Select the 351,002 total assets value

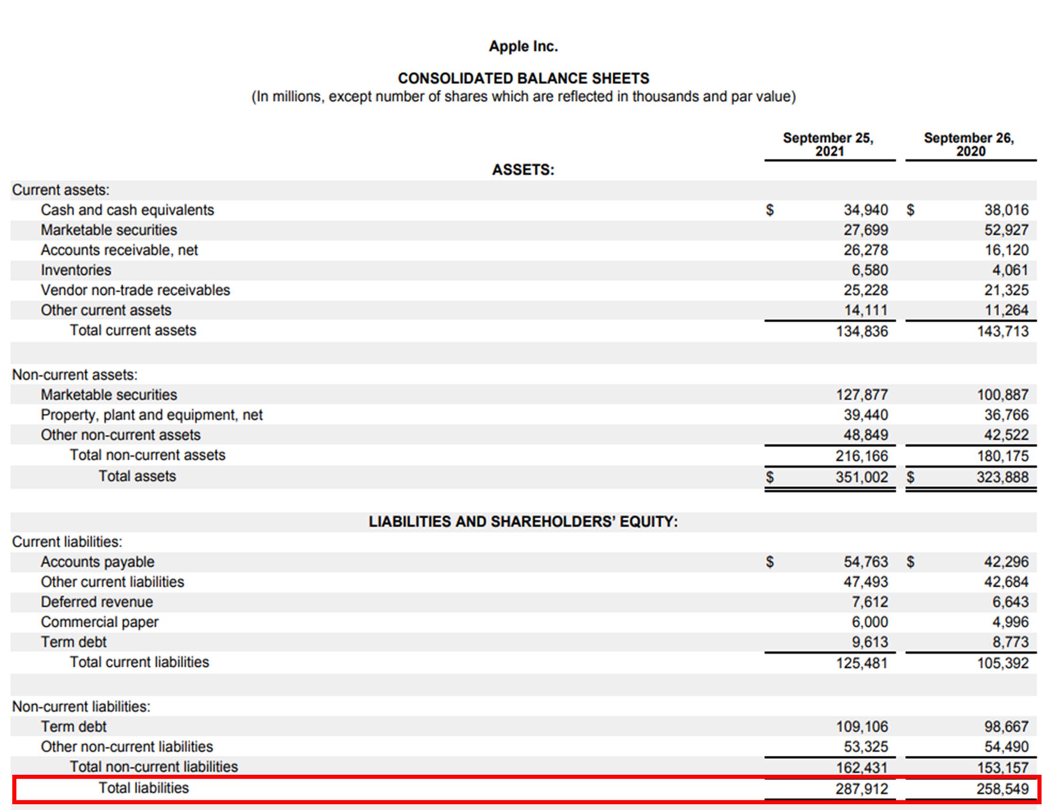861,477
